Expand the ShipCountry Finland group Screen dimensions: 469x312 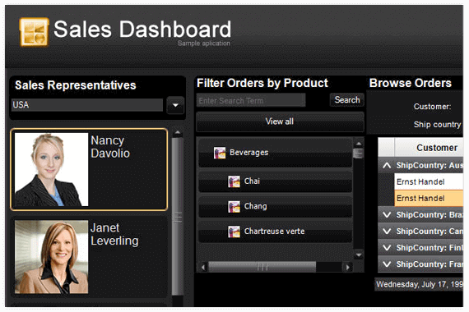pyautogui.click(x=387, y=247)
